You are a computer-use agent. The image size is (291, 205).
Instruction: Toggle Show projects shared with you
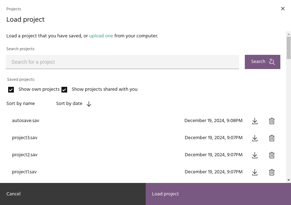point(64,90)
